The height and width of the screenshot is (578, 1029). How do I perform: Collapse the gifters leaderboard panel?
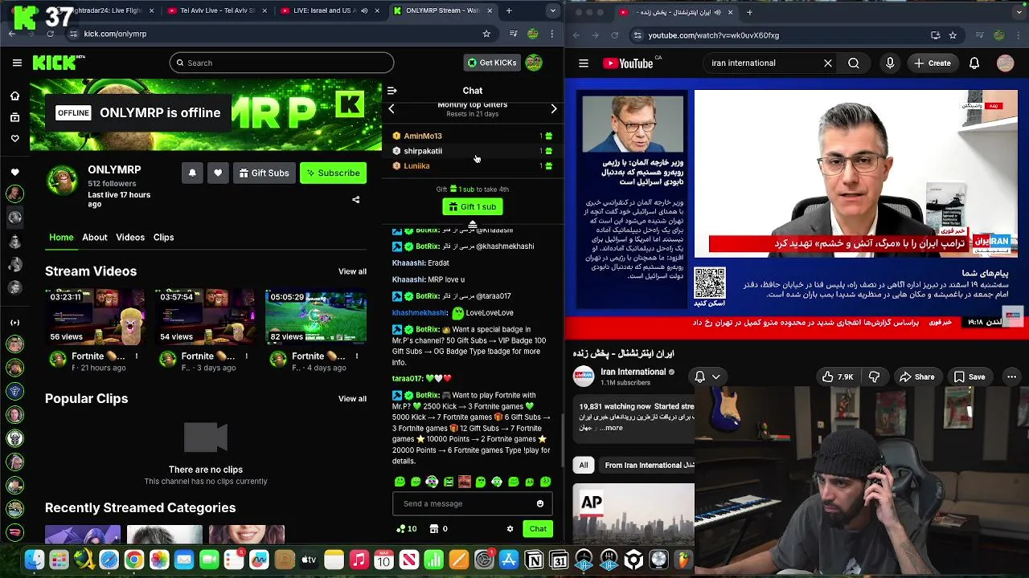pos(473,225)
